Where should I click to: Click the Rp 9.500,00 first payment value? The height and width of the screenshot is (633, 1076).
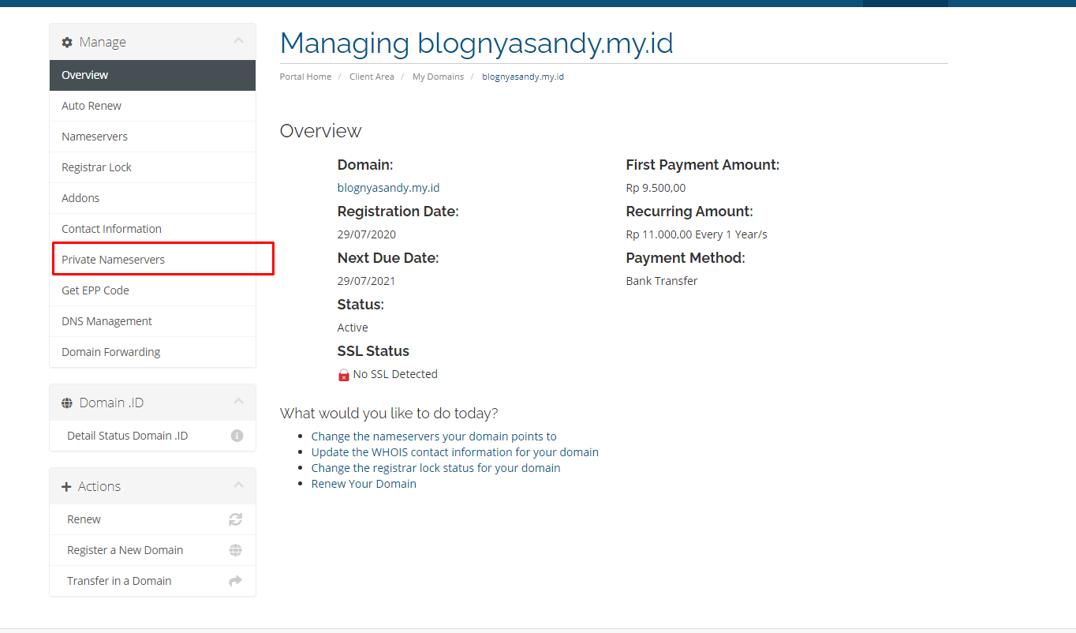[x=656, y=188]
